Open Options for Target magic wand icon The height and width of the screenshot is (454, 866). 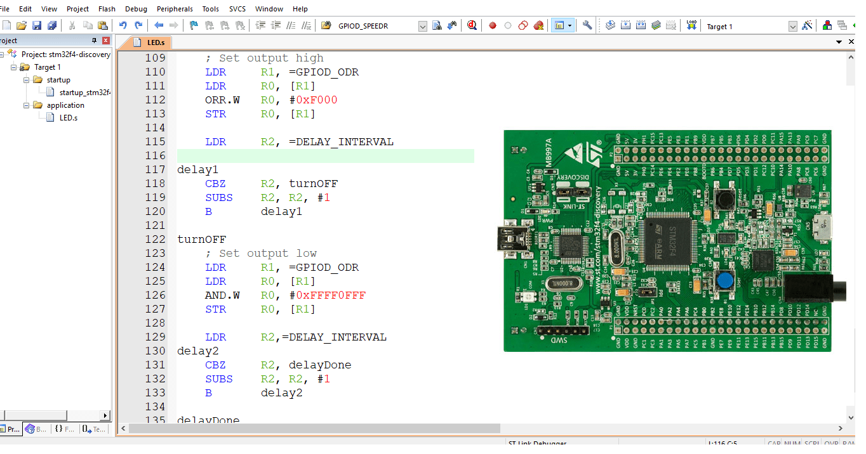[x=807, y=26]
